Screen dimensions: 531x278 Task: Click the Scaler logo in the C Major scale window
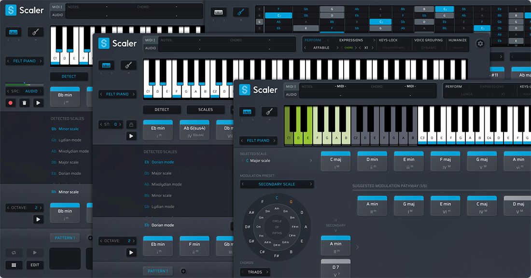click(x=258, y=90)
